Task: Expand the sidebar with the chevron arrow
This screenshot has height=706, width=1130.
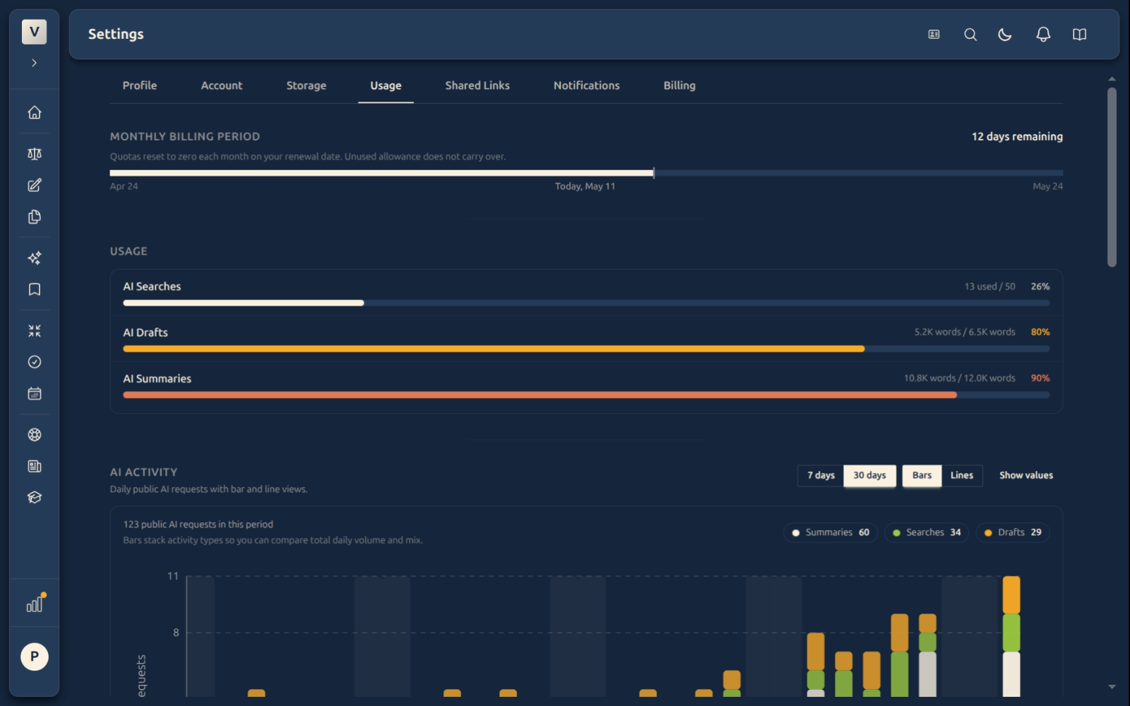Action: 34,63
